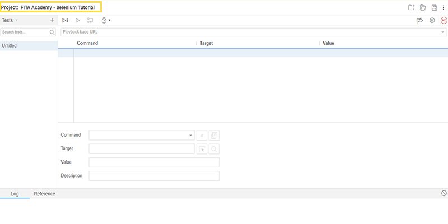Click the Value input field
The image size is (448, 224).
pos(154,162)
